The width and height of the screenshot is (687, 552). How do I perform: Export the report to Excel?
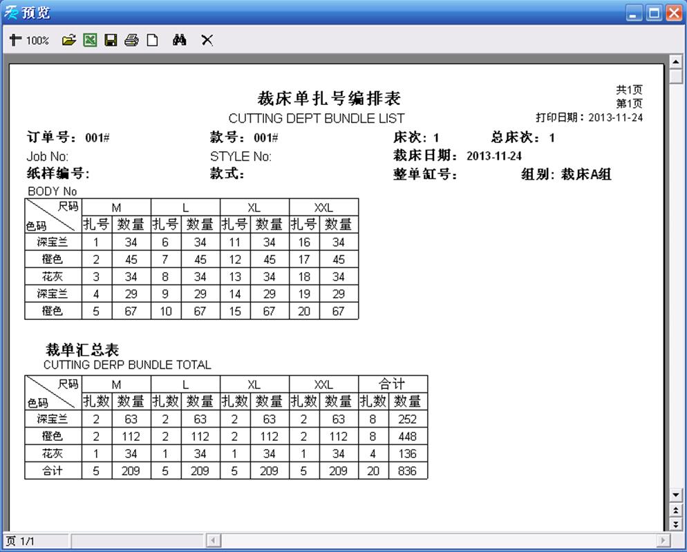coord(90,40)
